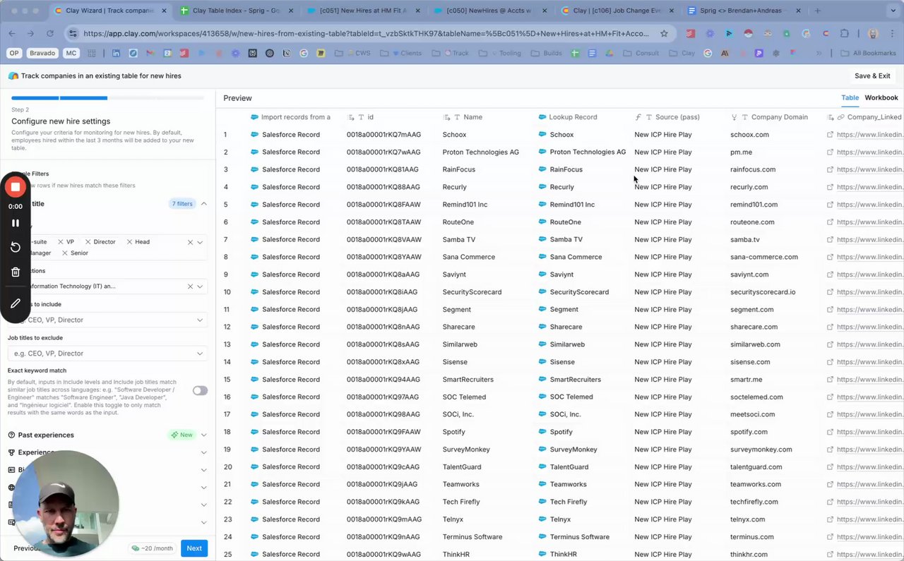Expand the Experience section chevron
Screen dimensions: 904x561
tap(204, 452)
